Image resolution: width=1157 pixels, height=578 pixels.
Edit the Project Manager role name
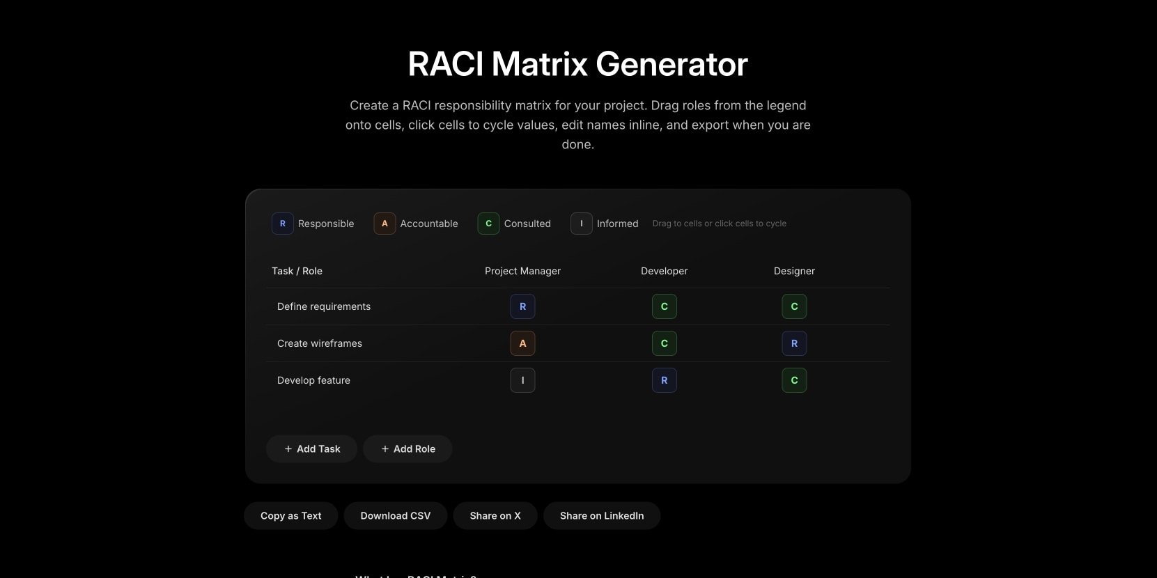(x=522, y=271)
